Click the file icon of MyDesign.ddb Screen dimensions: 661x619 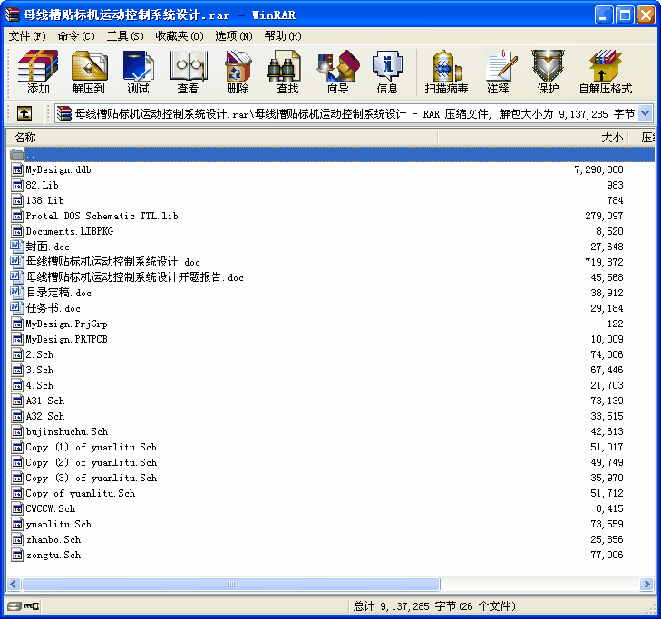coord(17,169)
